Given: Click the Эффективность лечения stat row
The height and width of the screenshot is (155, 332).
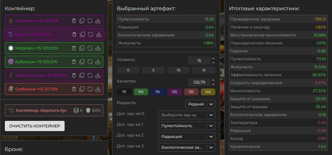Looking at the screenshot, I should tap(278, 75).
